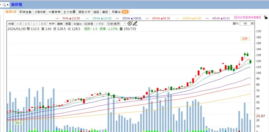
Task: Open the 主力地圖 tab
Action: 69,12
